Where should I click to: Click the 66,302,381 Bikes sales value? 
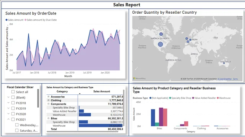coord(115,118)
